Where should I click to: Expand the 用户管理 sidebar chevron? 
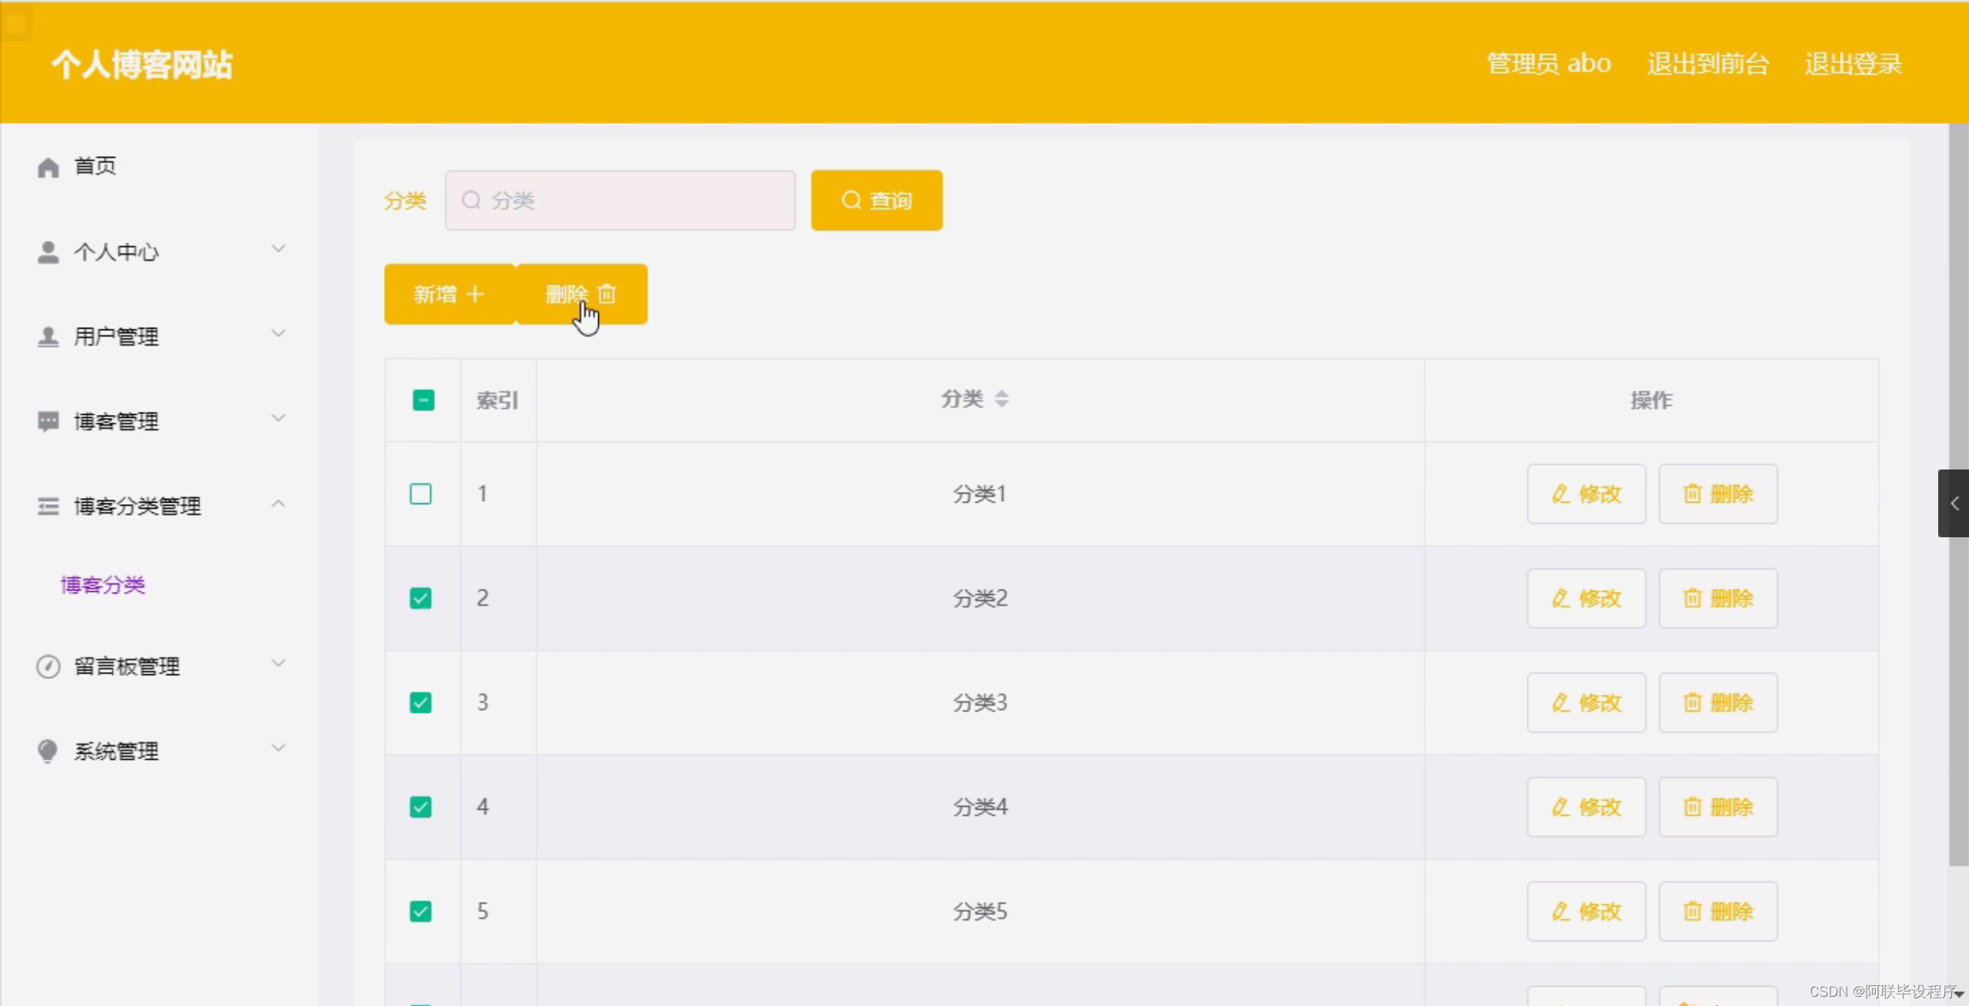(x=279, y=333)
